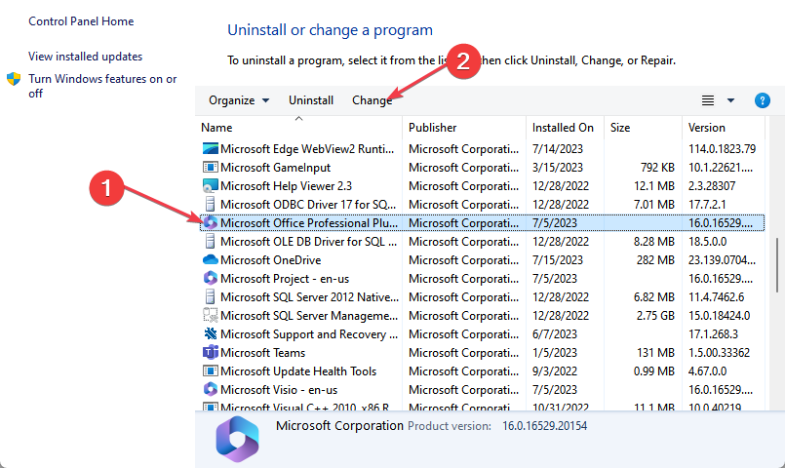Click the 1/5/2023 installed date cell
The image size is (785, 468).
(x=554, y=352)
